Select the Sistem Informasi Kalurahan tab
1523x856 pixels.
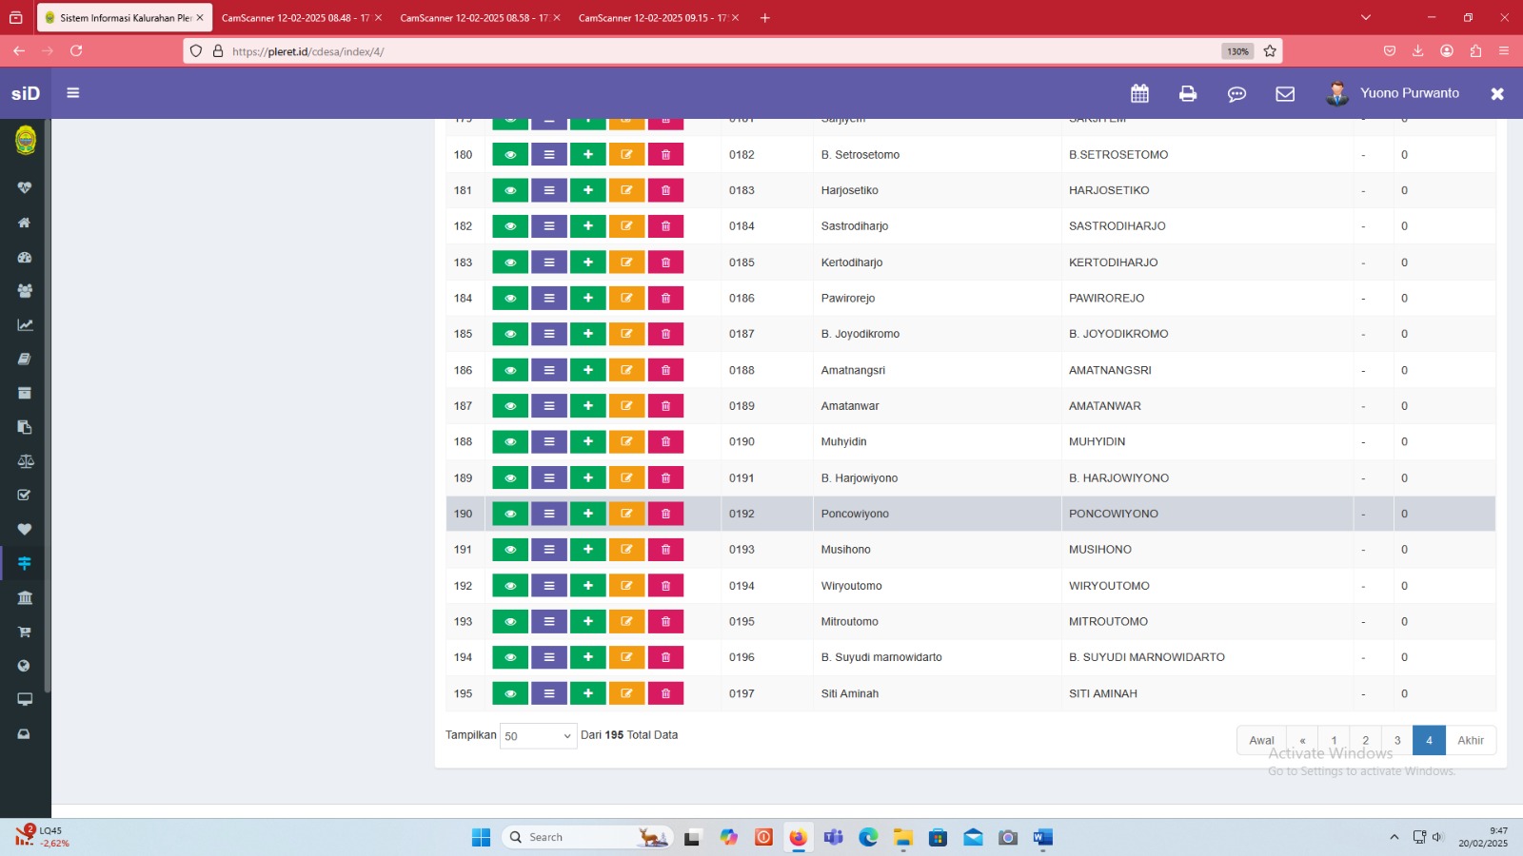(124, 18)
